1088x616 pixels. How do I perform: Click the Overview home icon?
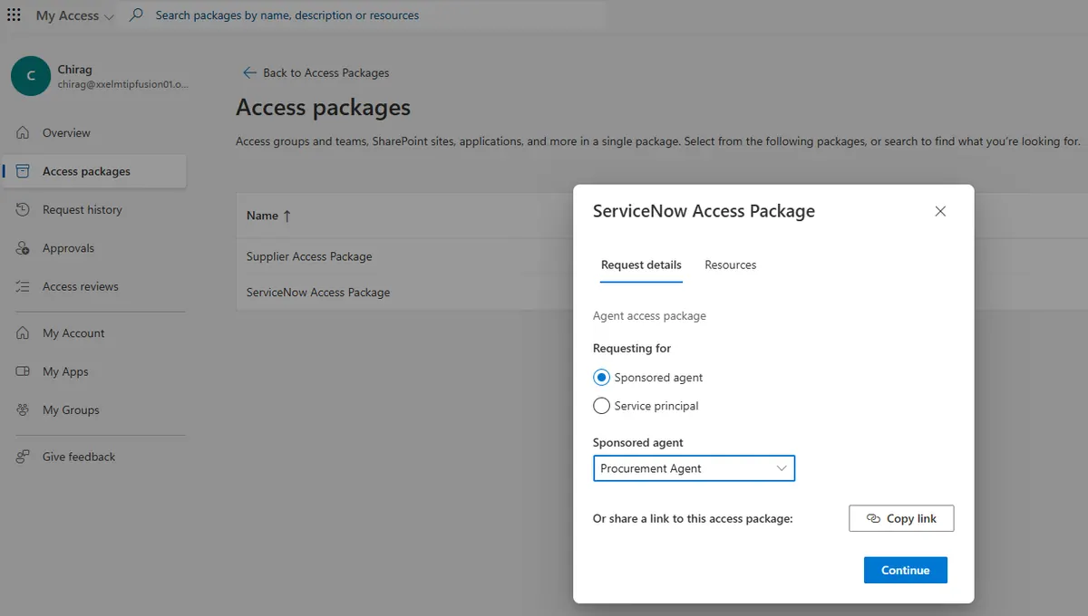pyautogui.click(x=24, y=133)
